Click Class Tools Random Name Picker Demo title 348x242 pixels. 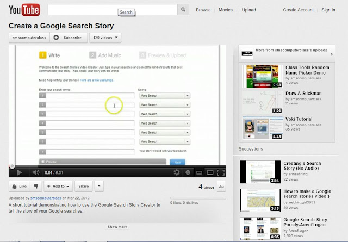point(307,70)
